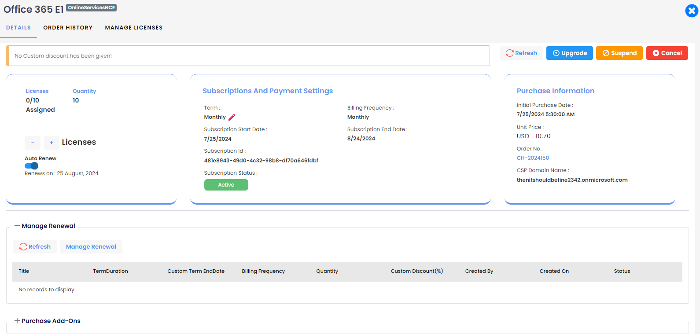Refresh the Manage Renewal list

(35, 246)
